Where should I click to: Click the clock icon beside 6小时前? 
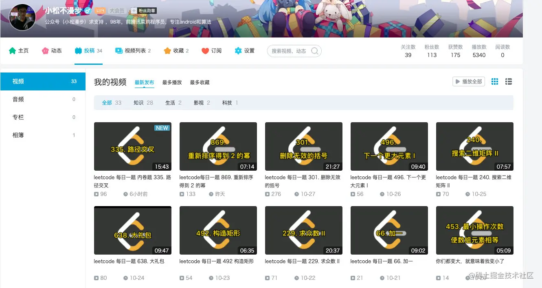125,194
